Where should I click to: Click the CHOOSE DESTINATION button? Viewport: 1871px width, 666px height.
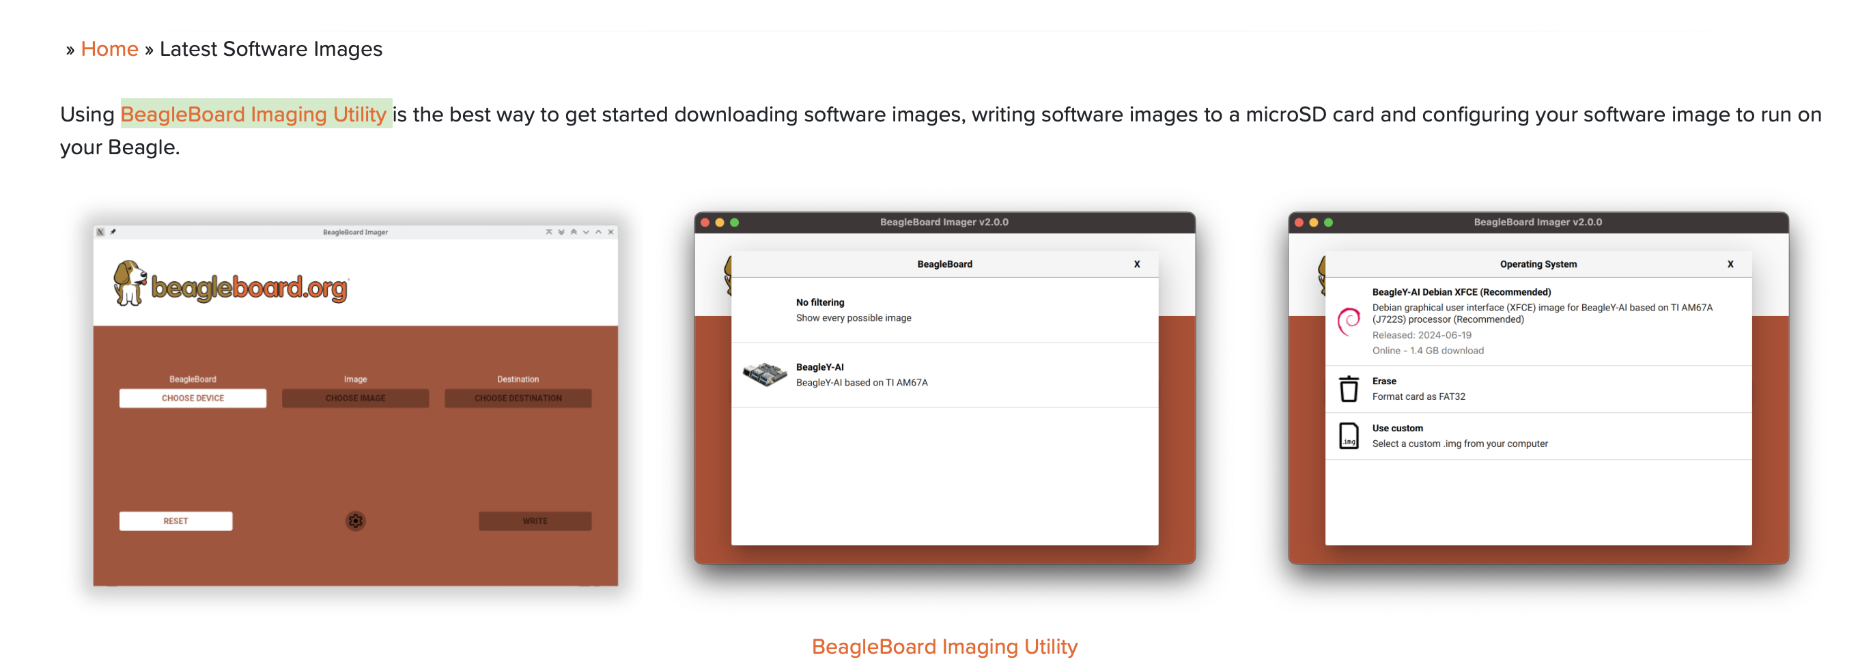518,399
